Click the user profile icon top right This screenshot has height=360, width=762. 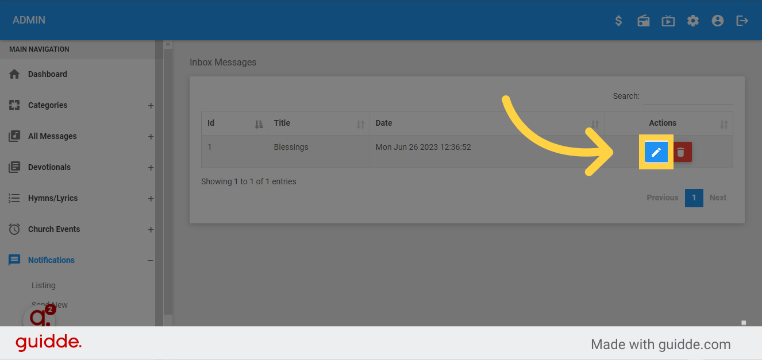(717, 20)
